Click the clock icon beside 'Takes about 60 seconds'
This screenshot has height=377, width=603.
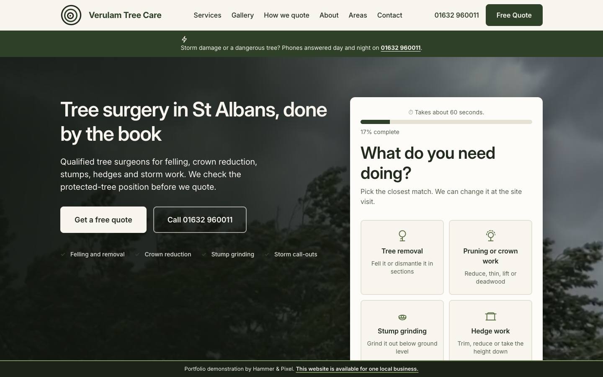411,112
